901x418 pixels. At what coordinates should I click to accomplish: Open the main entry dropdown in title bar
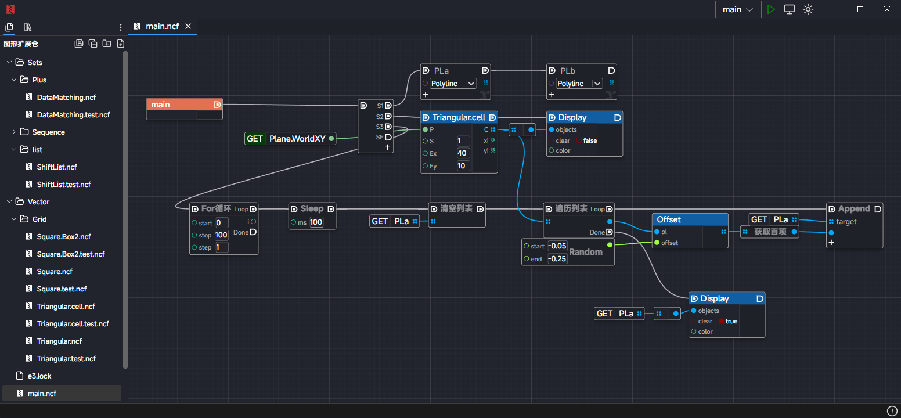[737, 9]
